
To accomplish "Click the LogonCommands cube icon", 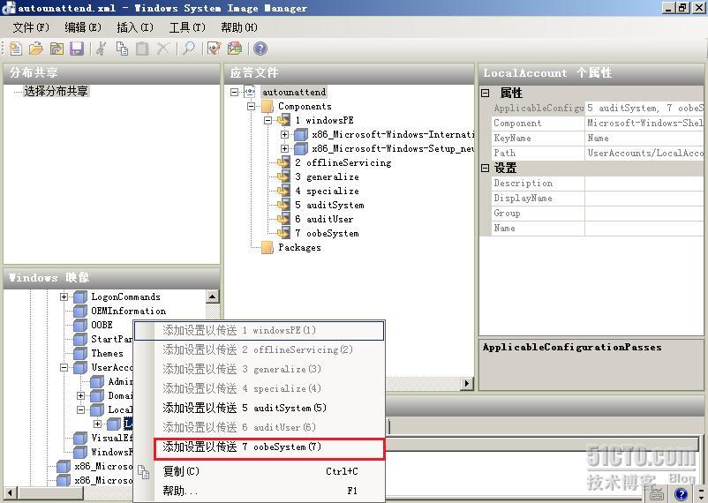I will click(80, 297).
